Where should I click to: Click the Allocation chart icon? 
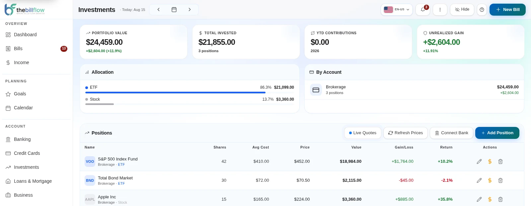87,72
